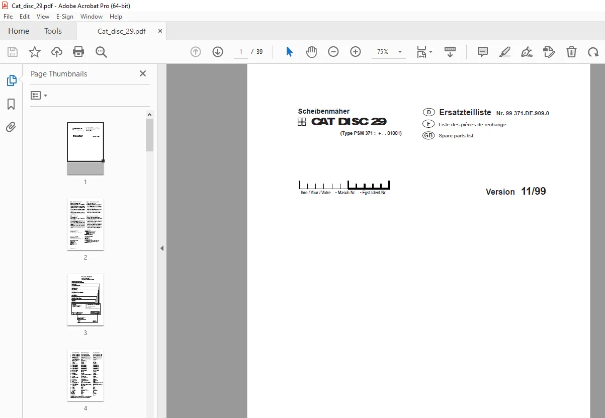Switch to the Home tab
This screenshot has height=418, width=605.
[x=19, y=31]
